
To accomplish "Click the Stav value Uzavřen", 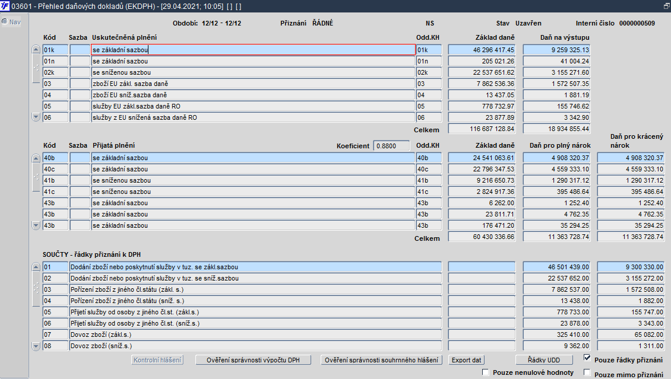I will point(528,24).
